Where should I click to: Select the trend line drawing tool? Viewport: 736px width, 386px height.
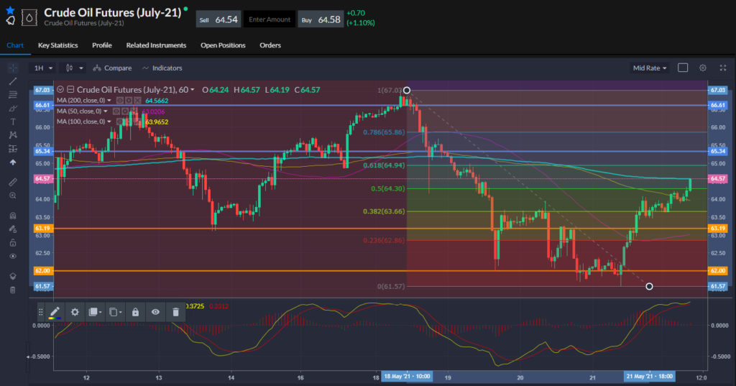(x=12, y=81)
